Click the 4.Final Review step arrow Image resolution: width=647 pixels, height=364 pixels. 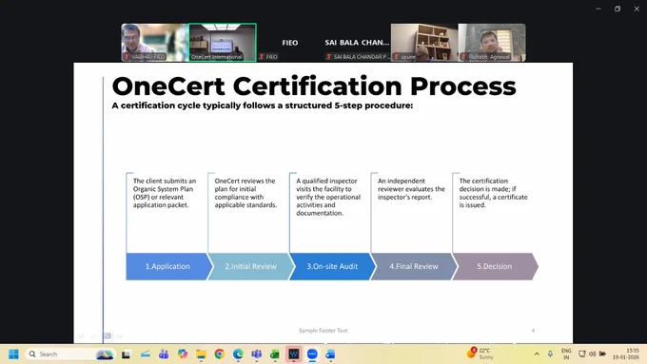[x=414, y=266]
